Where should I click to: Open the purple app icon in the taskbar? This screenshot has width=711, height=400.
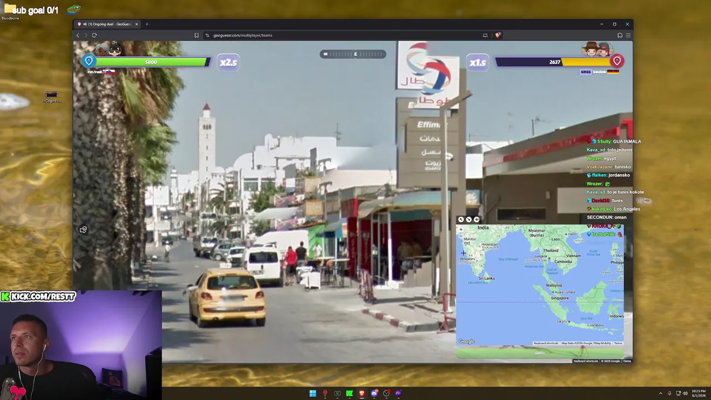(398, 393)
